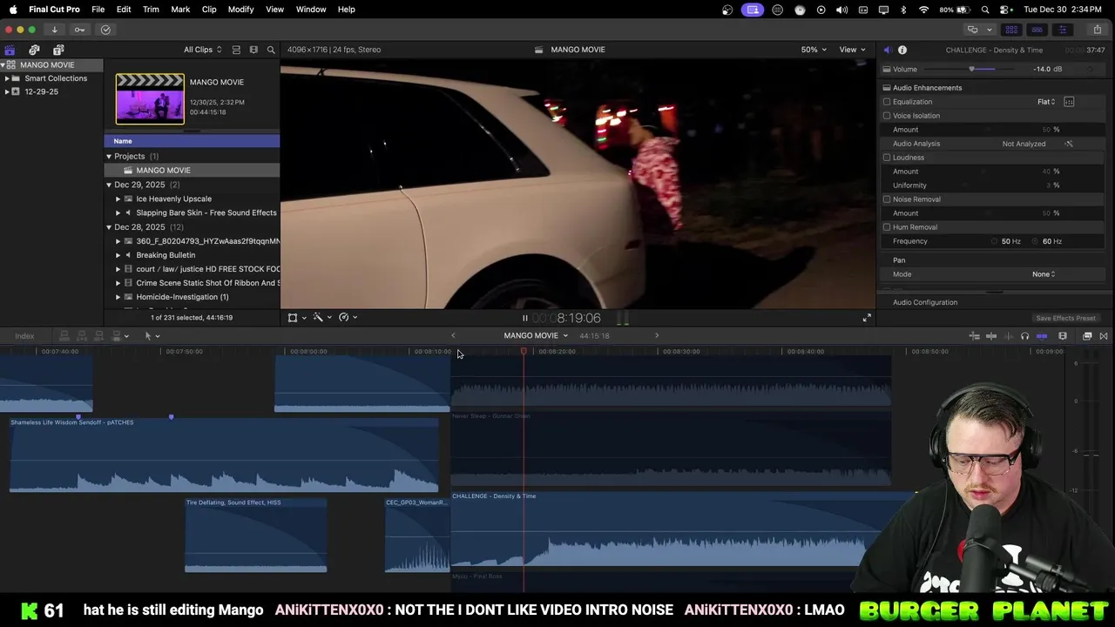Show the Photos and Audio sidebar
The image size is (1115, 627).
click(34, 50)
